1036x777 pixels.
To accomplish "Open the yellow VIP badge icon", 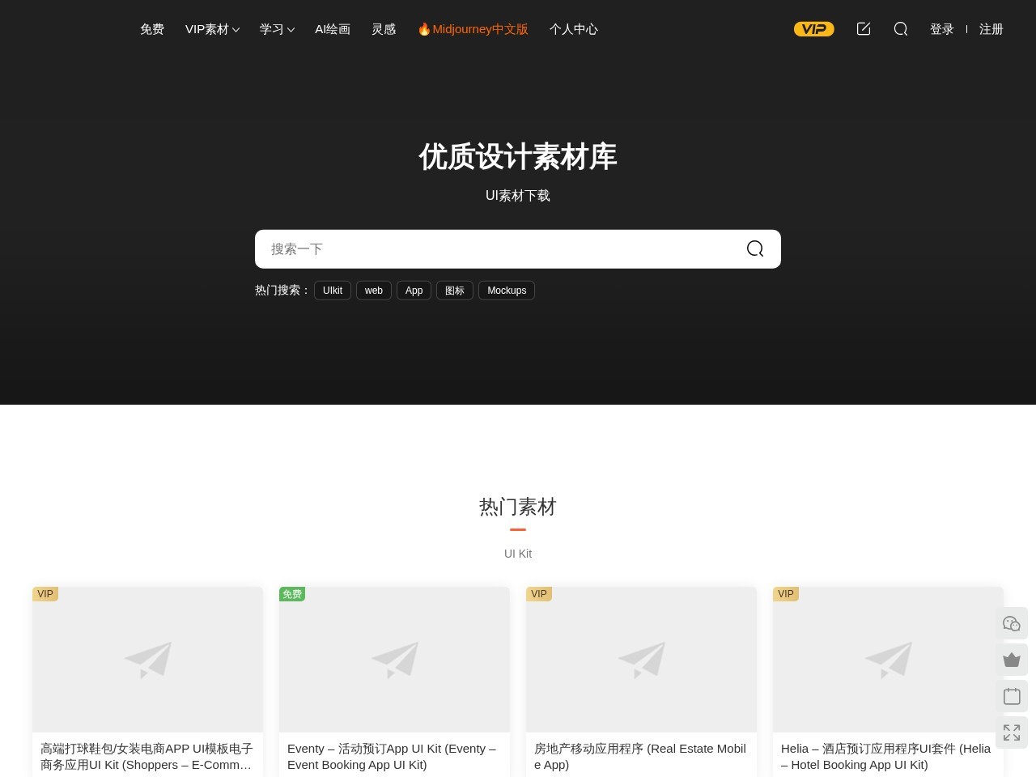I will coord(813,29).
